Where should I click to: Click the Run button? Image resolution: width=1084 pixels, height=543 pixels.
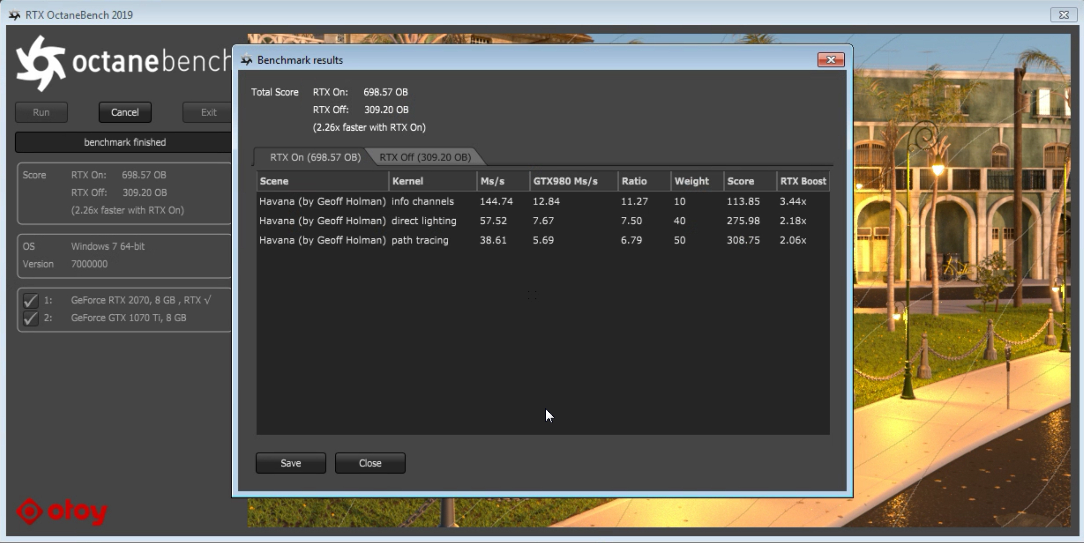click(41, 112)
